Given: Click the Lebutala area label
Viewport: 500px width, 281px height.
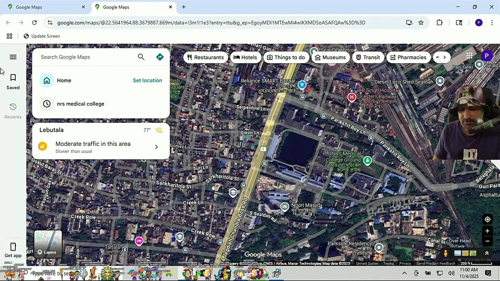Looking at the screenshot, I should 51,130.
